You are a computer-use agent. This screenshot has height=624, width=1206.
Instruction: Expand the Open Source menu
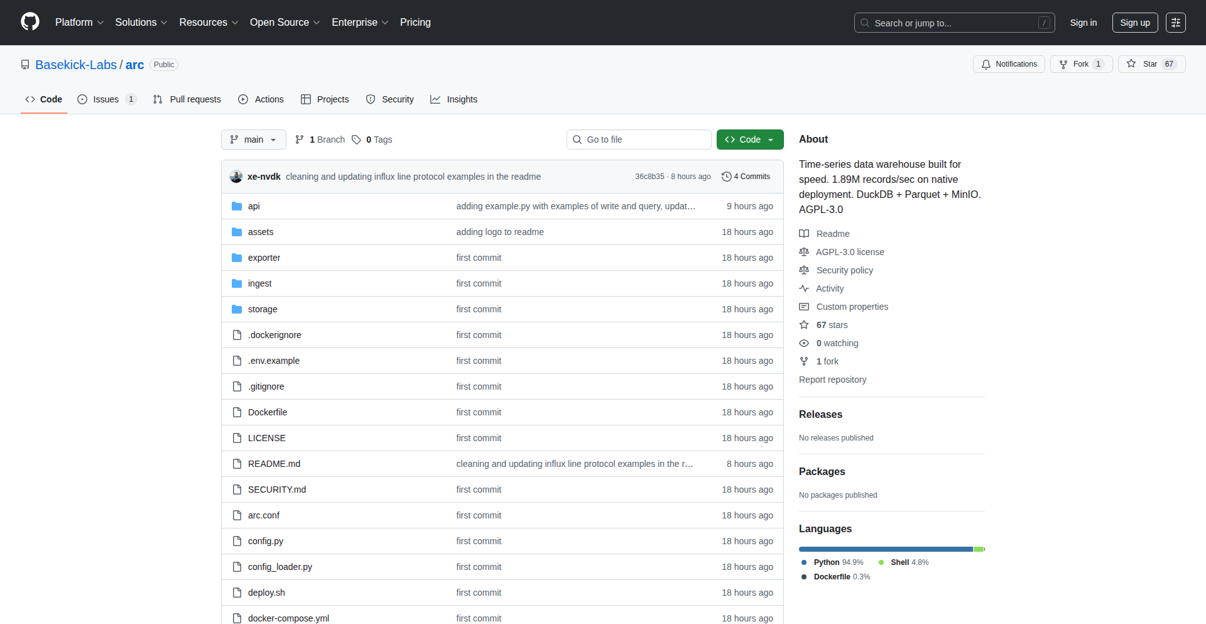(x=285, y=23)
